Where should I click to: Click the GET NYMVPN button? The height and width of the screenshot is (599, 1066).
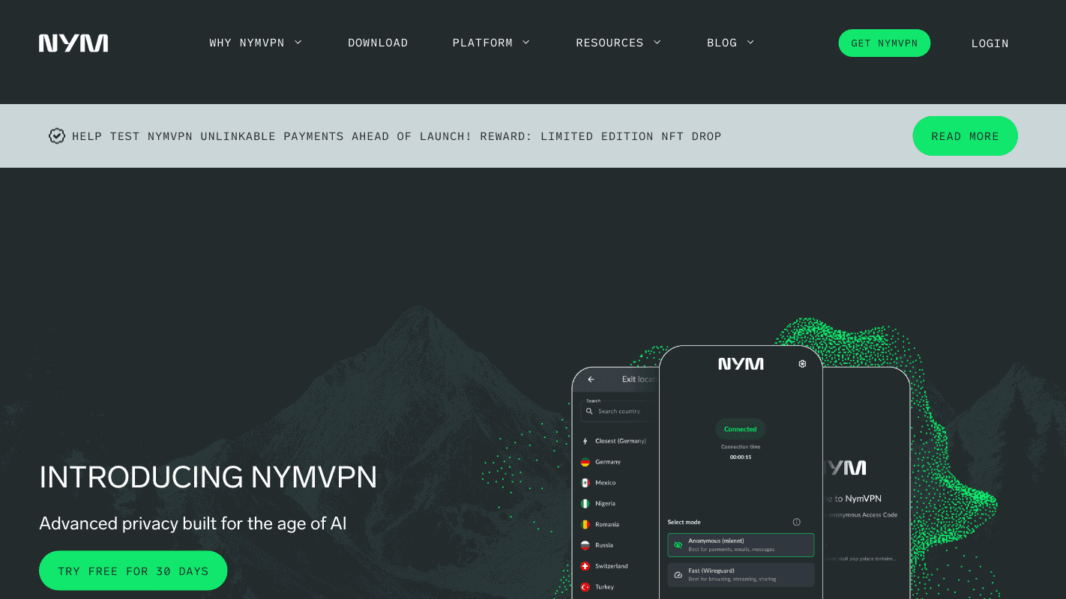click(884, 43)
